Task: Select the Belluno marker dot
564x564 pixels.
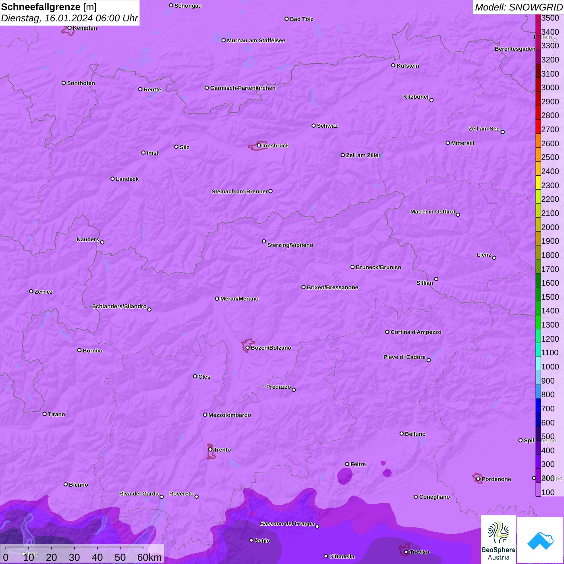Action: tap(402, 433)
